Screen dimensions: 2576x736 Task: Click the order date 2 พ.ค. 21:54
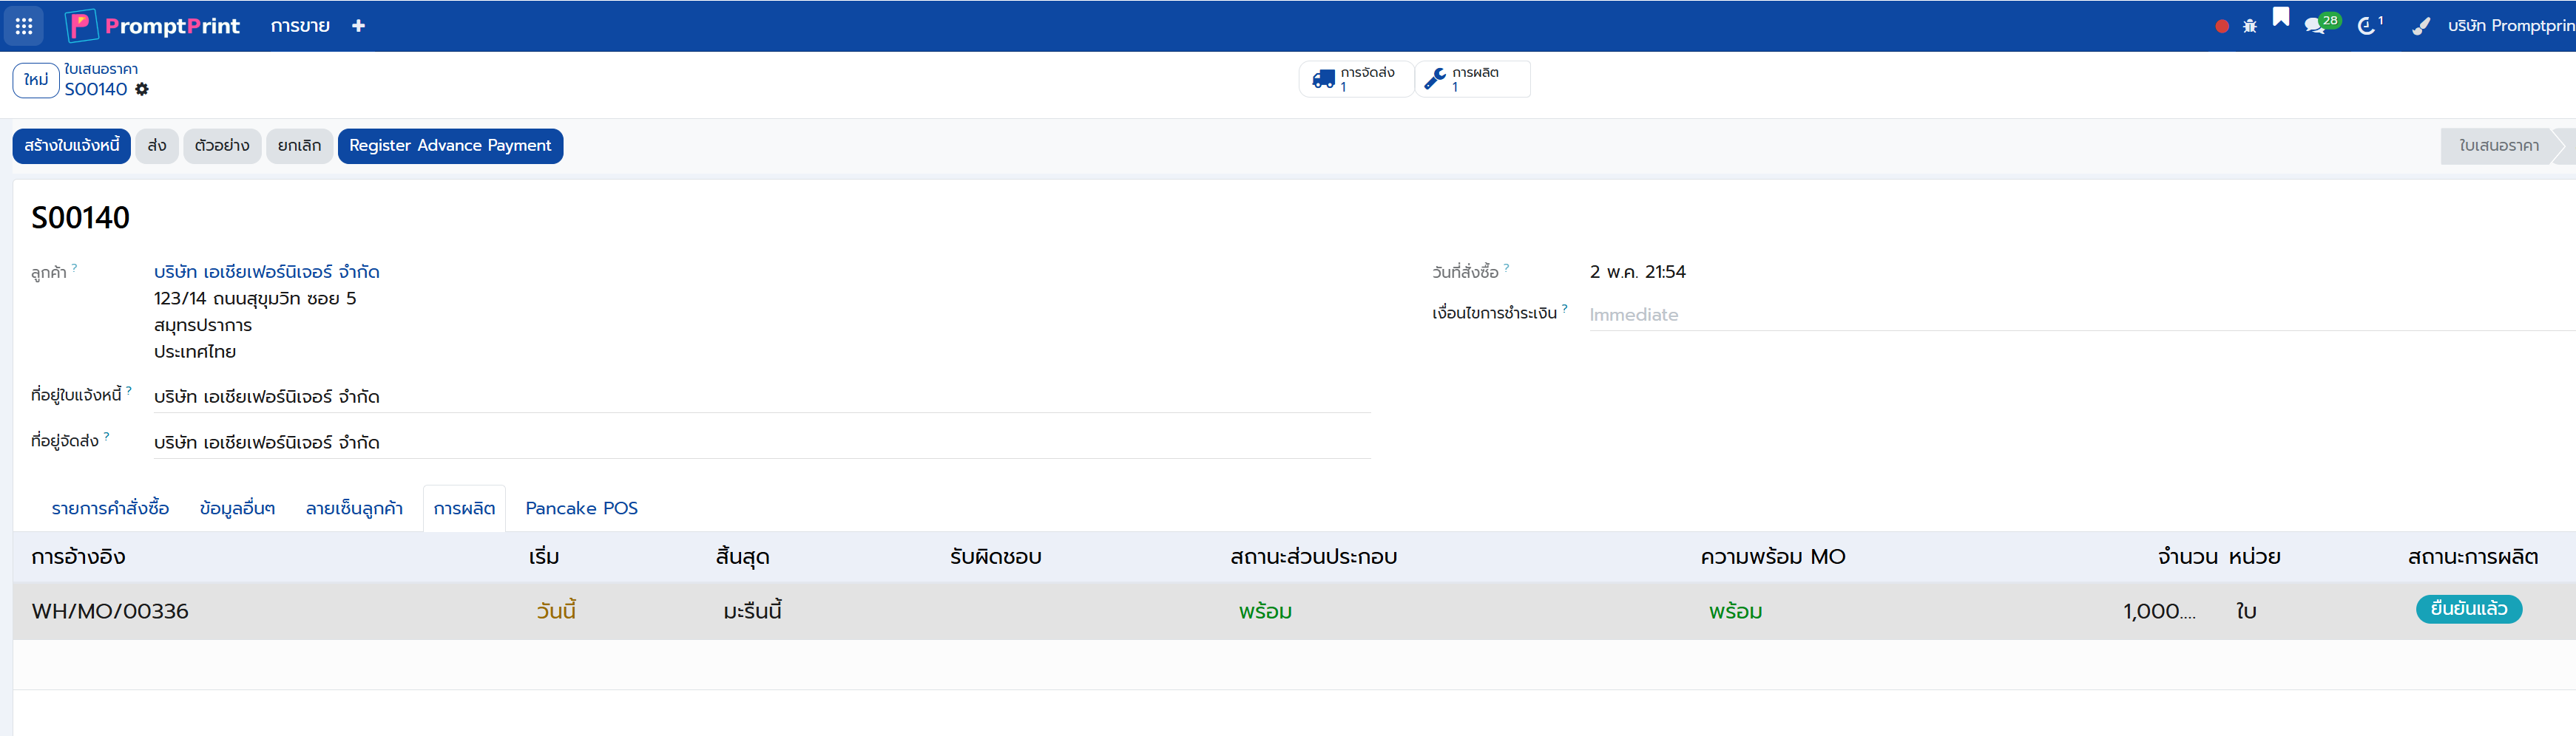(1637, 272)
